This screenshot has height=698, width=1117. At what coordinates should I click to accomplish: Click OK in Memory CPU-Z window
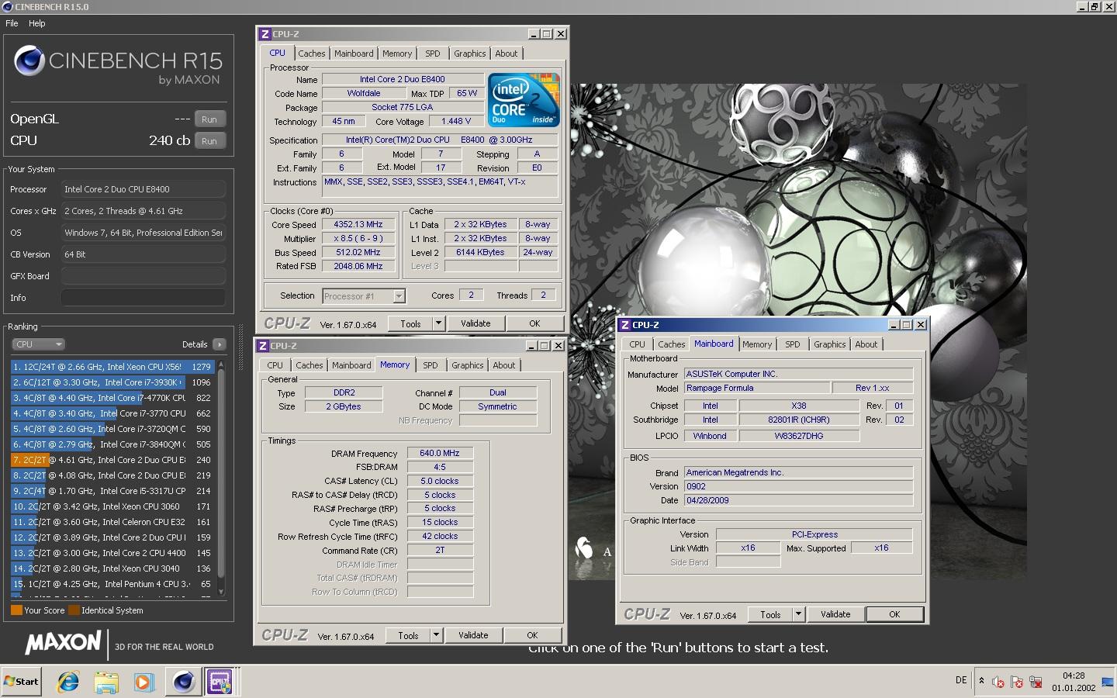(x=532, y=636)
